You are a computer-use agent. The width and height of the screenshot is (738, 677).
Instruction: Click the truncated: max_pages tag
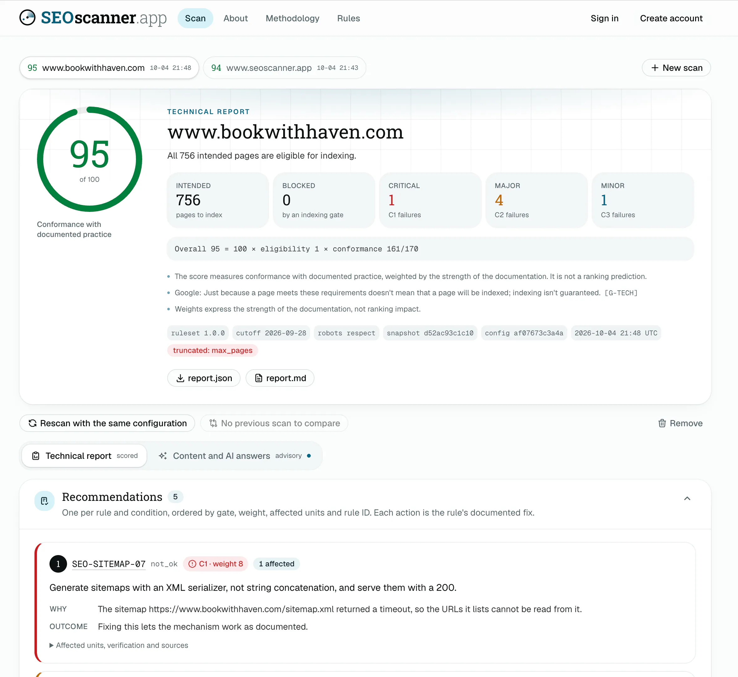212,350
